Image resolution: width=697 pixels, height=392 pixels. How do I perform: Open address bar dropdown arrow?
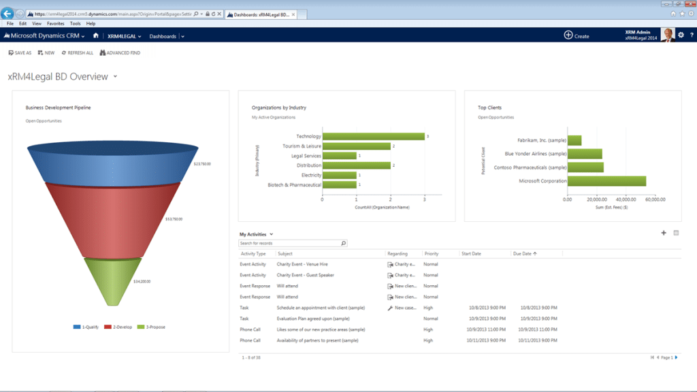[x=201, y=14]
